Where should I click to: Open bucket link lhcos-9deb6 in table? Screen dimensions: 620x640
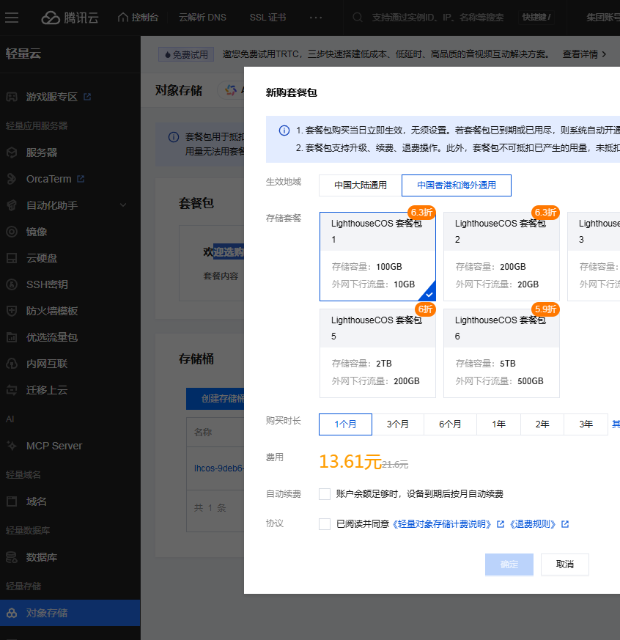pyautogui.click(x=218, y=468)
